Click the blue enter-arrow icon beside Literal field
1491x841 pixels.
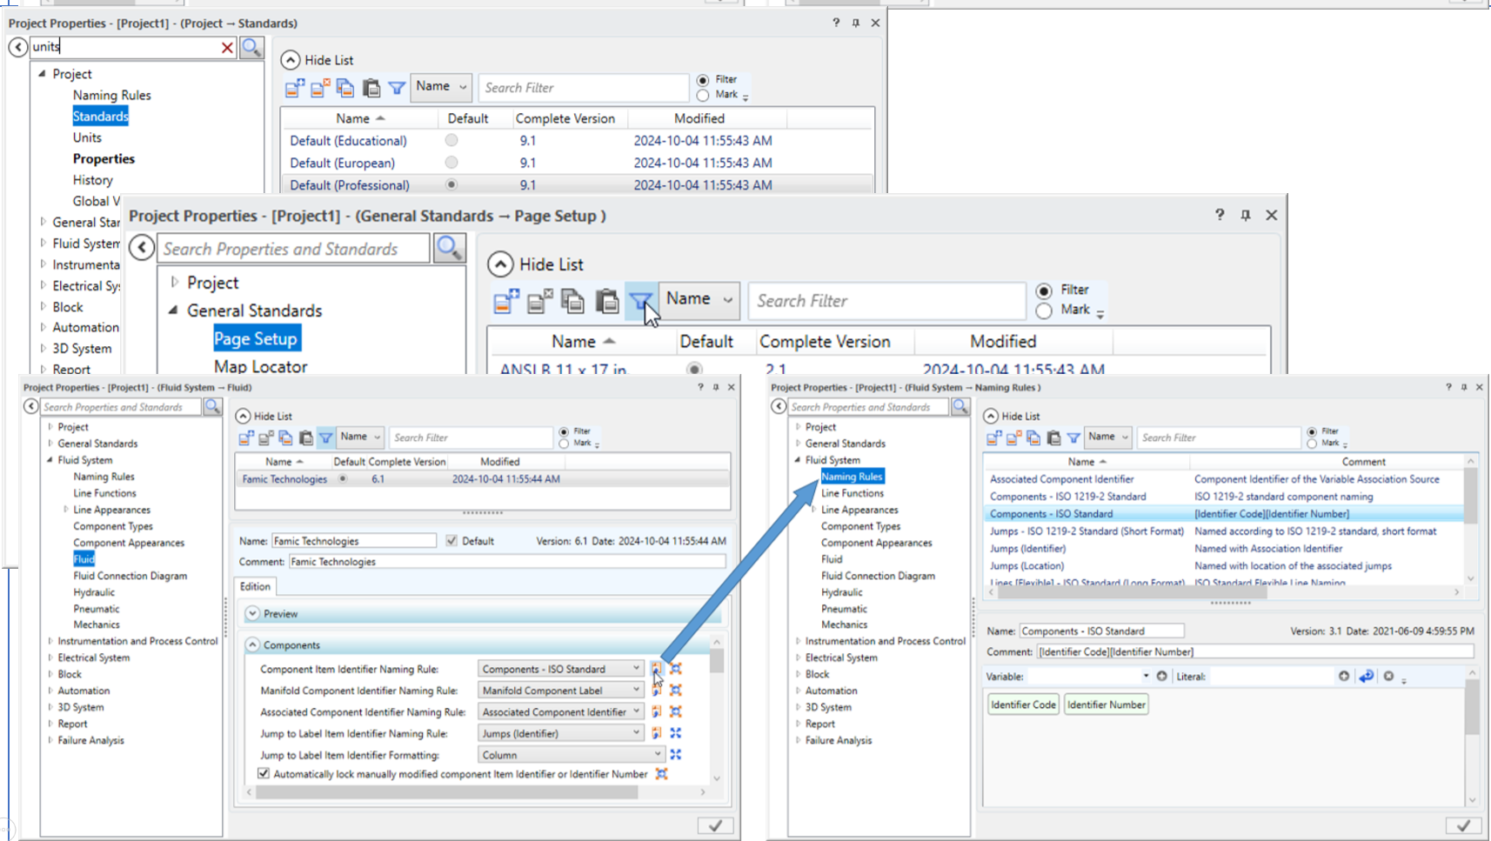1366,677
